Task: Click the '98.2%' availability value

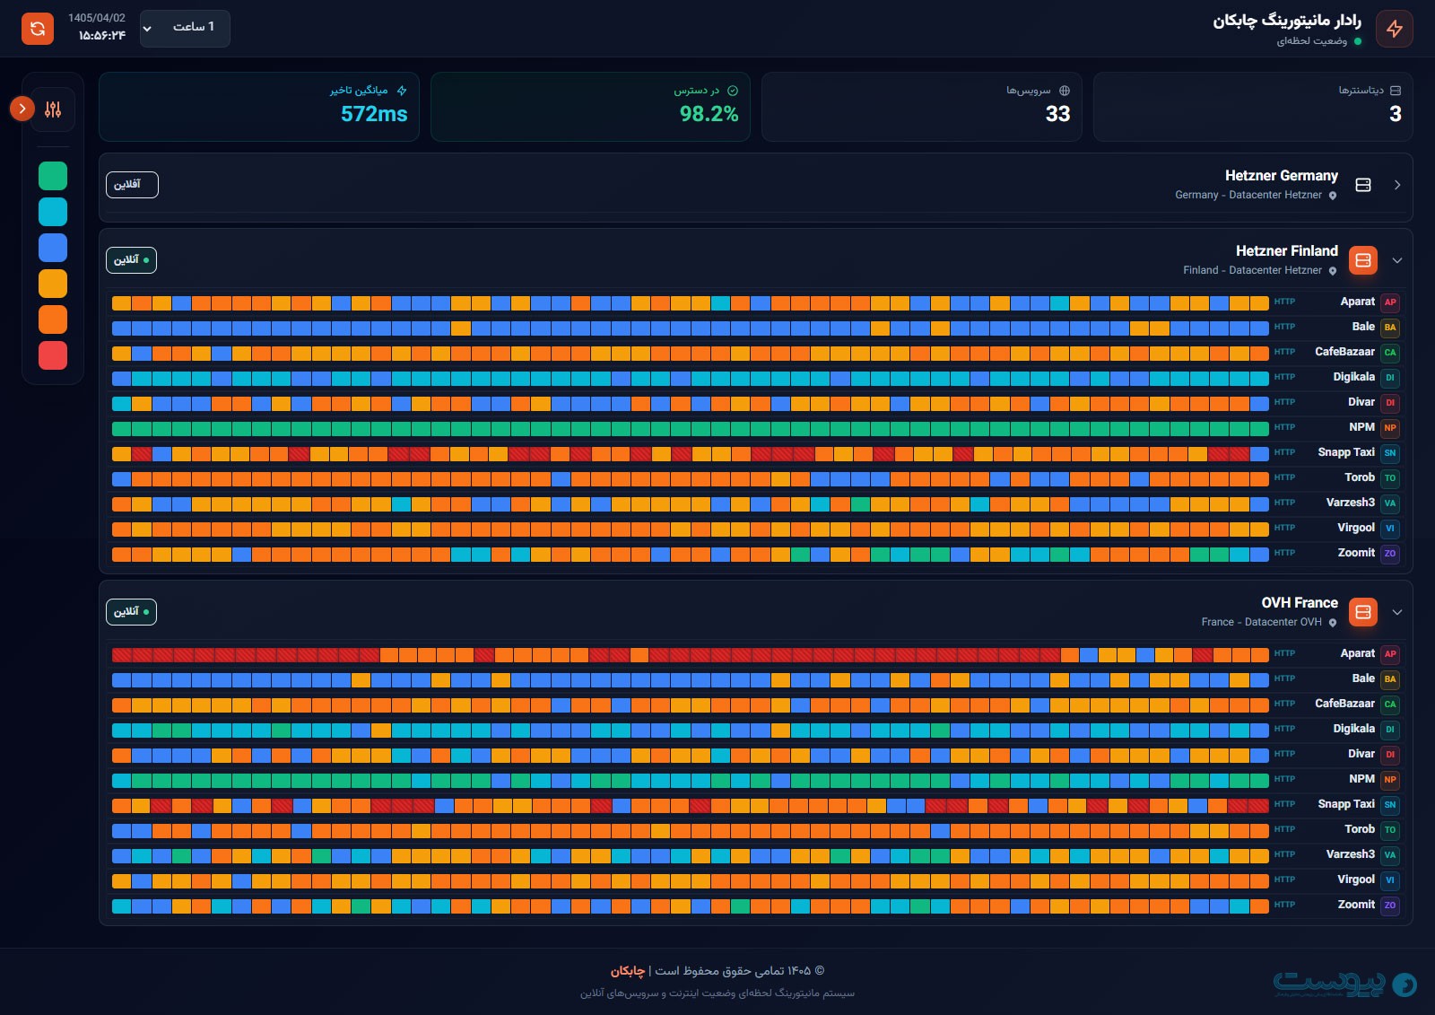Action: 709,114
